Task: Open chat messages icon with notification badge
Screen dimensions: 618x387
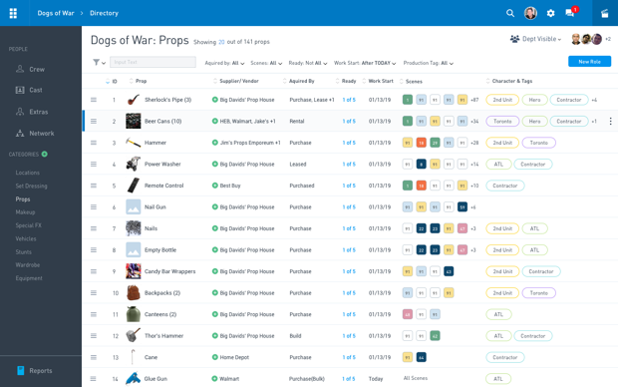Action: coord(570,13)
